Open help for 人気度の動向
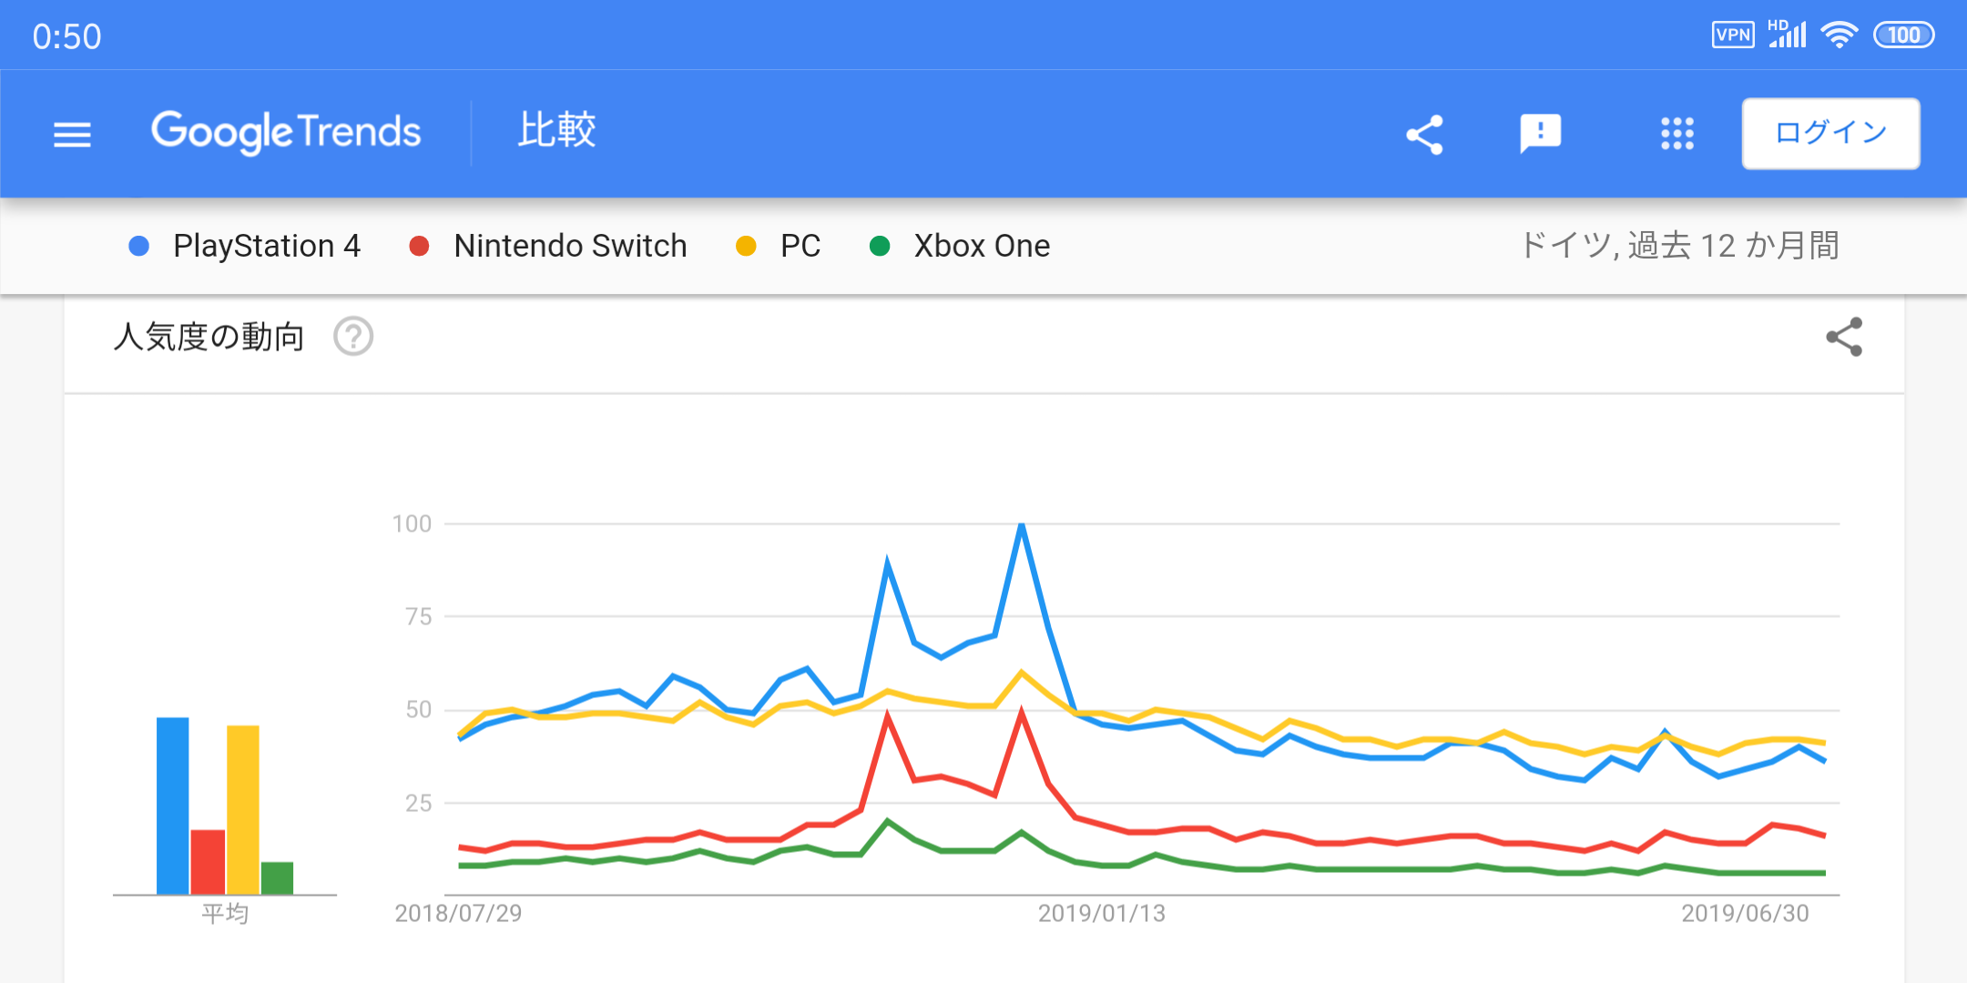The width and height of the screenshot is (1967, 983). point(353,337)
